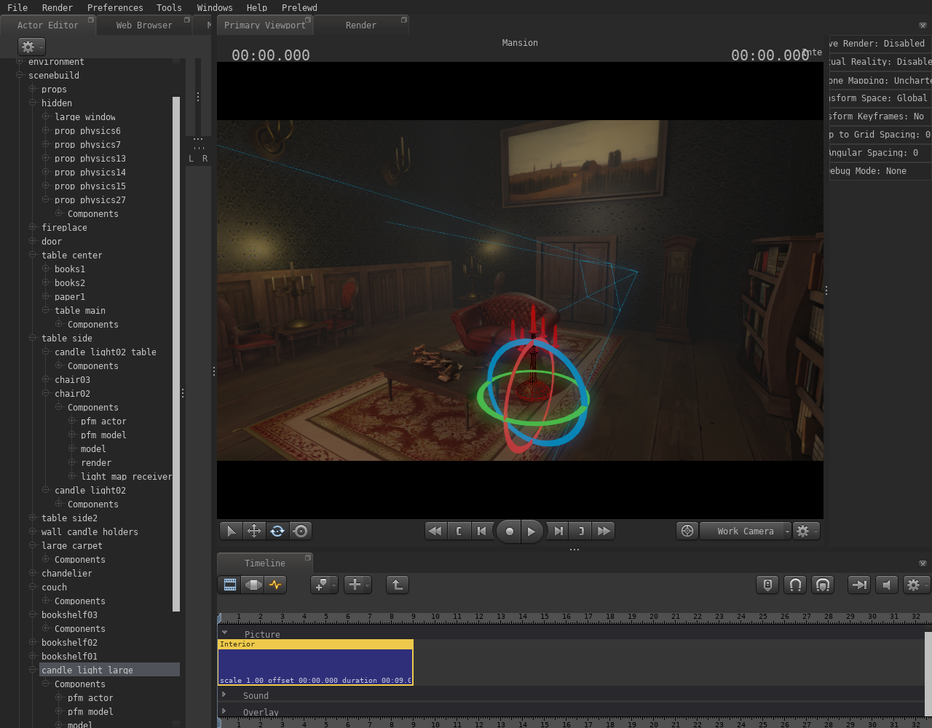Switch to the Graph Editor mode

[x=275, y=585]
